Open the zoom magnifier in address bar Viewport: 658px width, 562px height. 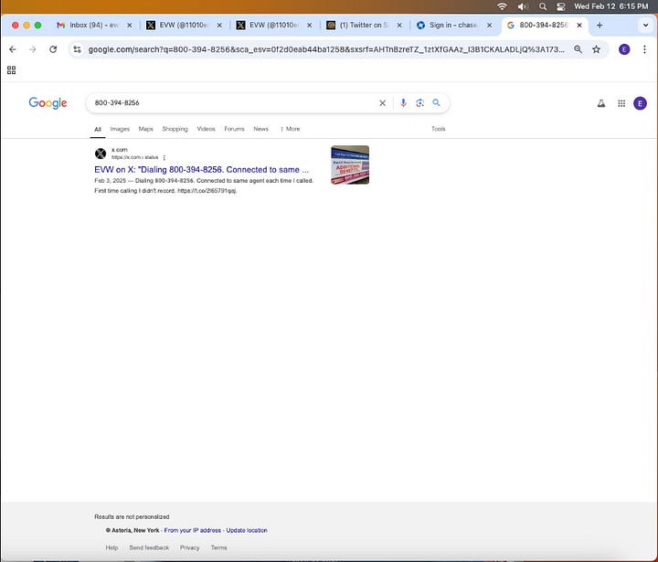[578, 49]
